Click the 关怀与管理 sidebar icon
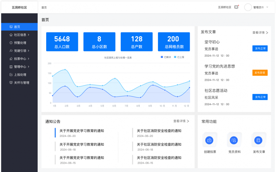This screenshot has width=276, height=172. (x=11, y=83)
